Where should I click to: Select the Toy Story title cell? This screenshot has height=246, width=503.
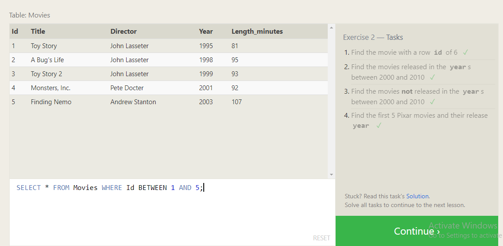pyautogui.click(x=44, y=46)
